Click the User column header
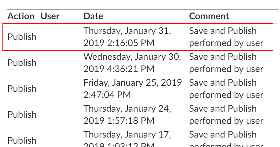 (50, 16)
